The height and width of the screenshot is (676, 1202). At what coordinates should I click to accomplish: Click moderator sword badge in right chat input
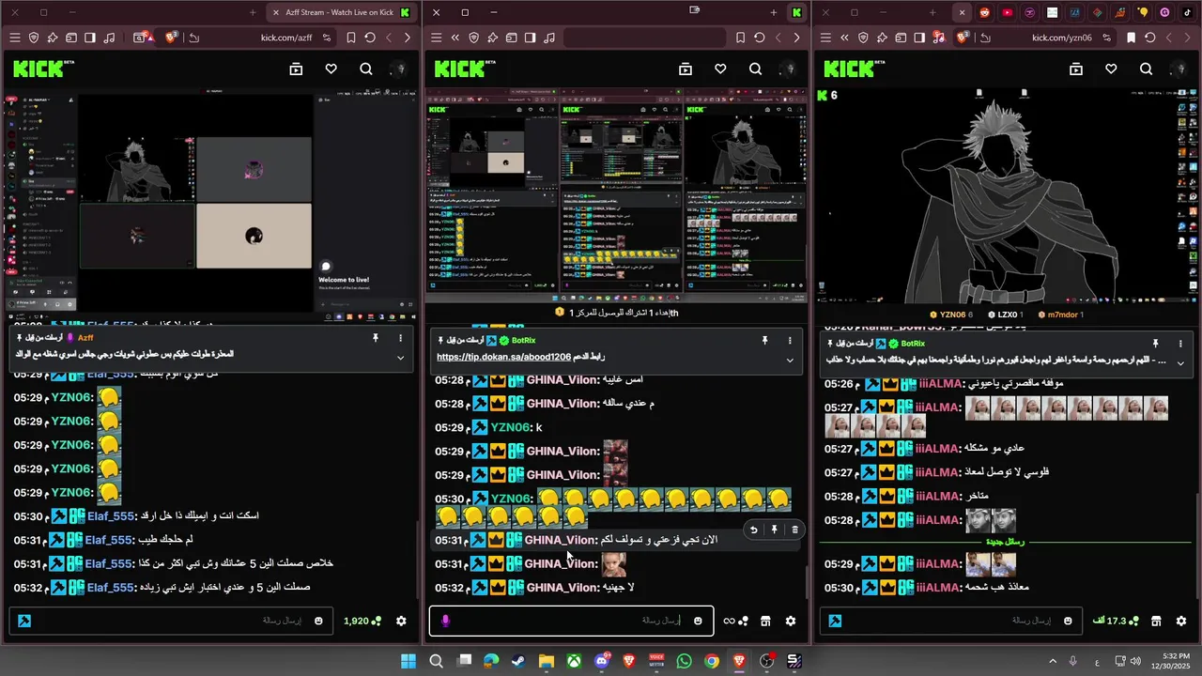835,621
